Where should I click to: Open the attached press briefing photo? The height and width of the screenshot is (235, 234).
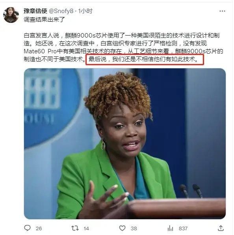(x=125, y=144)
